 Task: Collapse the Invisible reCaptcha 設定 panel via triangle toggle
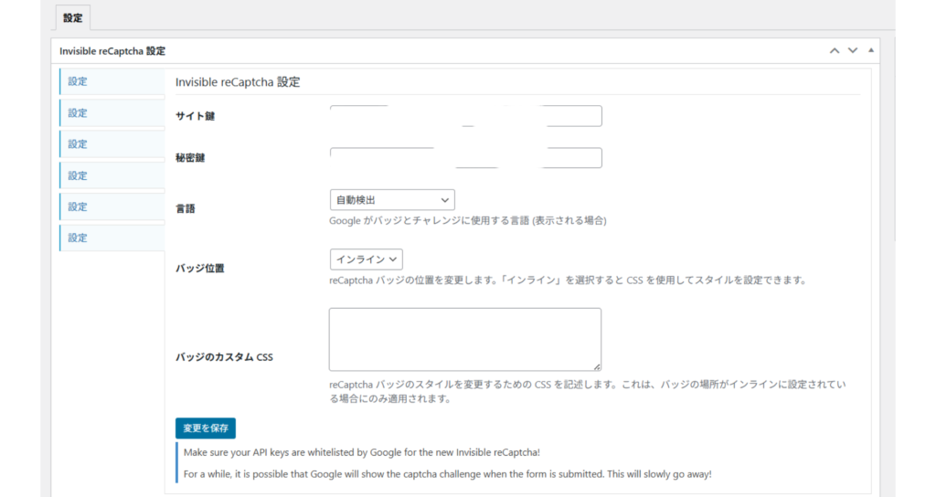[x=870, y=51]
